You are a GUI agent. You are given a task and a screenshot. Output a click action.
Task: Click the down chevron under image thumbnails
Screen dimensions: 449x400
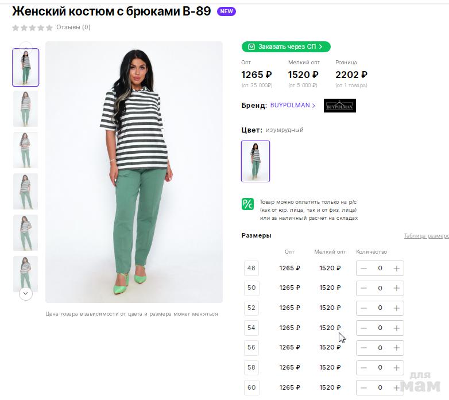(x=26, y=293)
